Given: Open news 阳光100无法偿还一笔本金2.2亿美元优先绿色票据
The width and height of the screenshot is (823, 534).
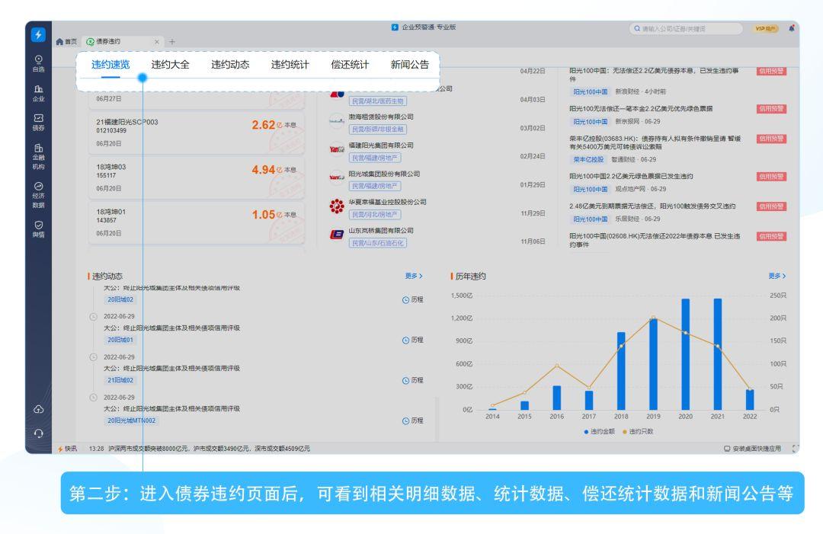Looking at the screenshot, I should [x=641, y=109].
